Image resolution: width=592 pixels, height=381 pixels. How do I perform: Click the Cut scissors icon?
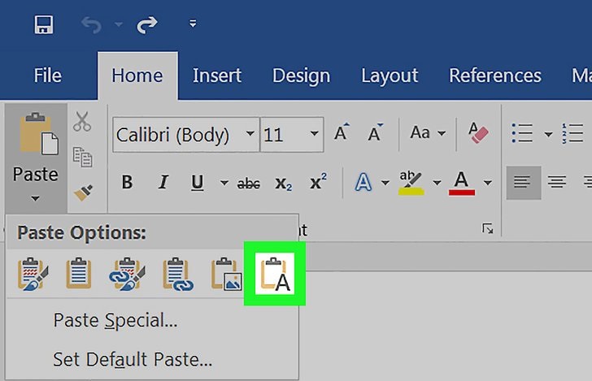click(82, 122)
